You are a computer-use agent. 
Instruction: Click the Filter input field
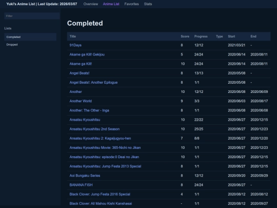[32, 16]
